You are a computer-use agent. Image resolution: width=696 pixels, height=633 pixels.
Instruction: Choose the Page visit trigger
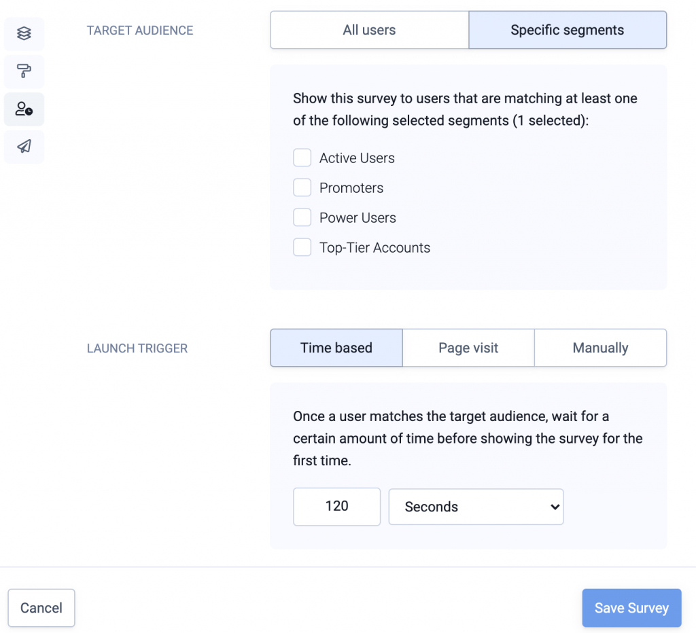tap(468, 348)
